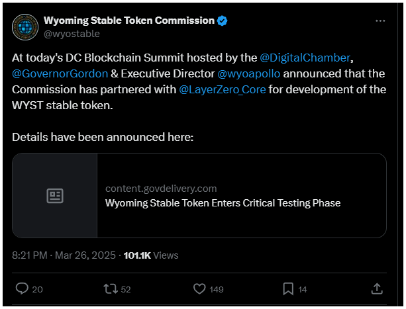The height and width of the screenshot is (309, 406).
Task: Open the @LayerZero_Core mention
Action: click(x=223, y=90)
